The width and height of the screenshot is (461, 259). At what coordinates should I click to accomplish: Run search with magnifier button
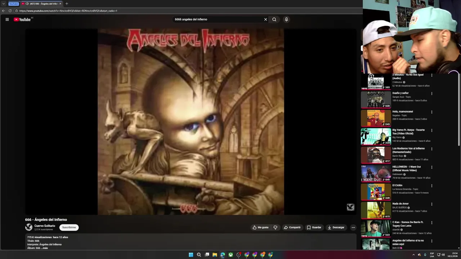[x=274, y=19]
